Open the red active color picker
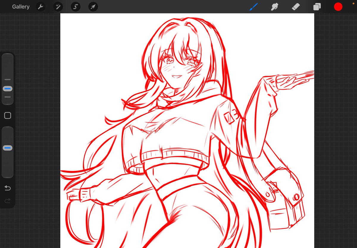357x248 pixels. (x=338, y=7)
